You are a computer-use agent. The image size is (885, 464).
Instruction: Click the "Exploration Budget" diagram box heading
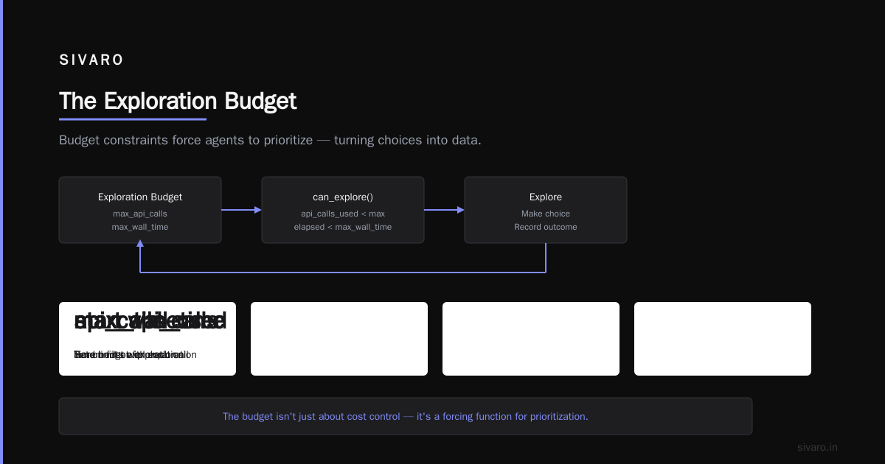[140, 197]
